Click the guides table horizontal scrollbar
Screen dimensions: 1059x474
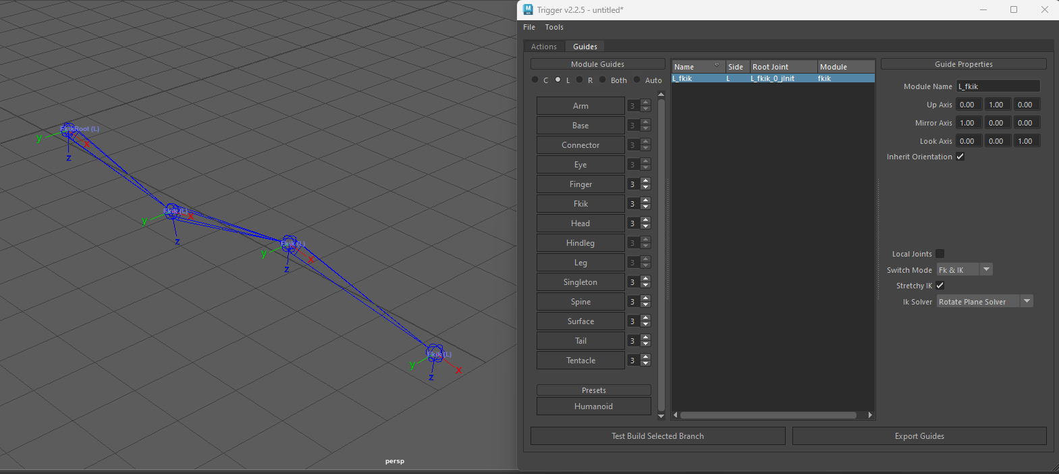point(768,415)
